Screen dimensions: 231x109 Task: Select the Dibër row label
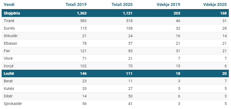pyautogui.click(x=8, y=96)
